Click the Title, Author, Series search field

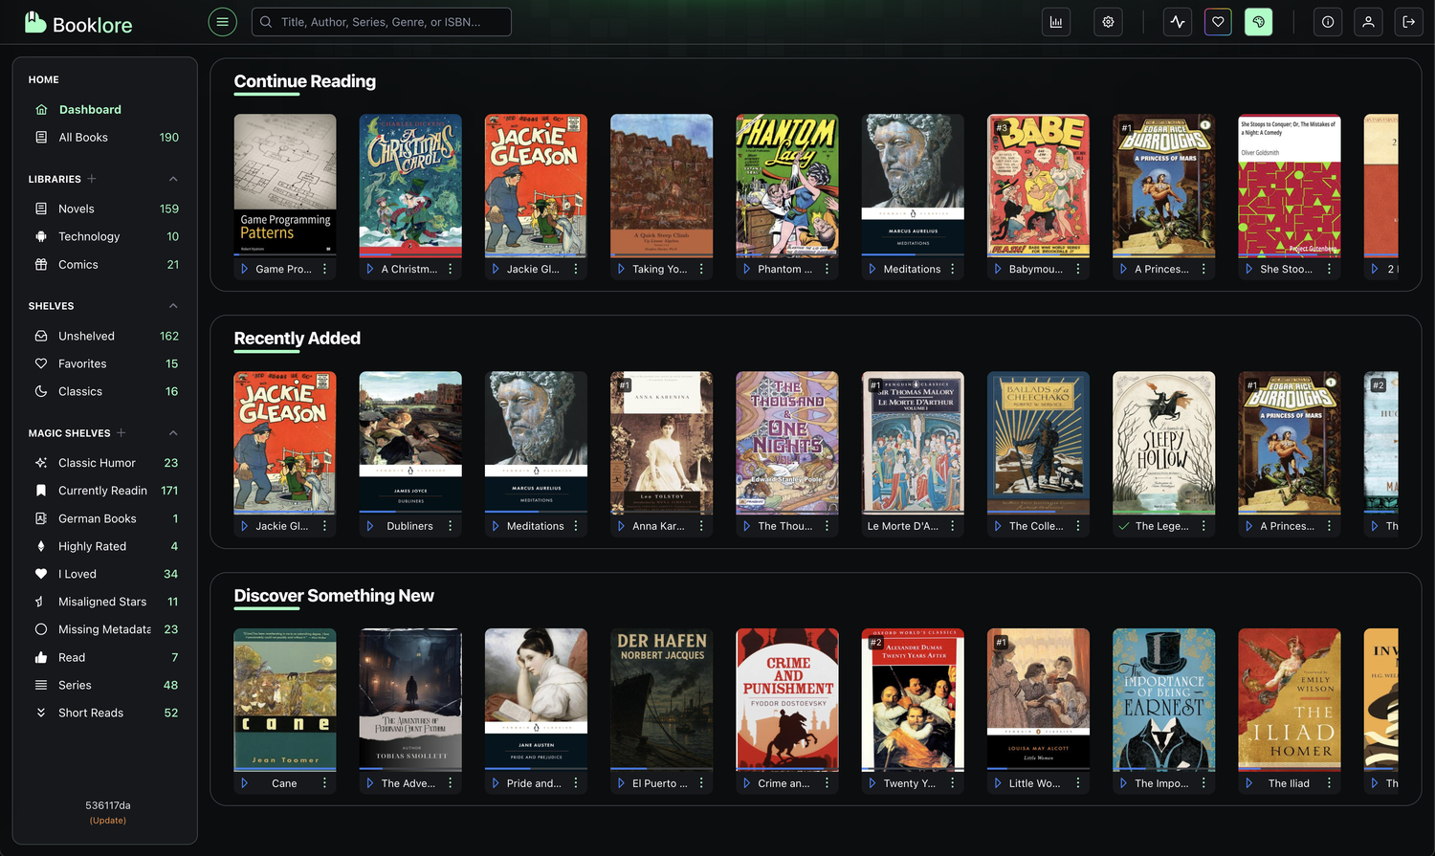pos(381,21)
